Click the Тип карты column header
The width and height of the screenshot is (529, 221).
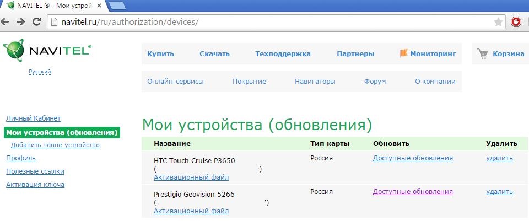pyautogui.click(x=330, y=143)
